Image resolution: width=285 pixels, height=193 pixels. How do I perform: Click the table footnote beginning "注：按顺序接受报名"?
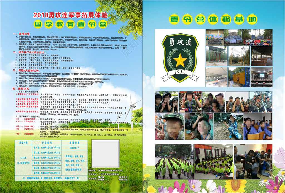point(51,178)
